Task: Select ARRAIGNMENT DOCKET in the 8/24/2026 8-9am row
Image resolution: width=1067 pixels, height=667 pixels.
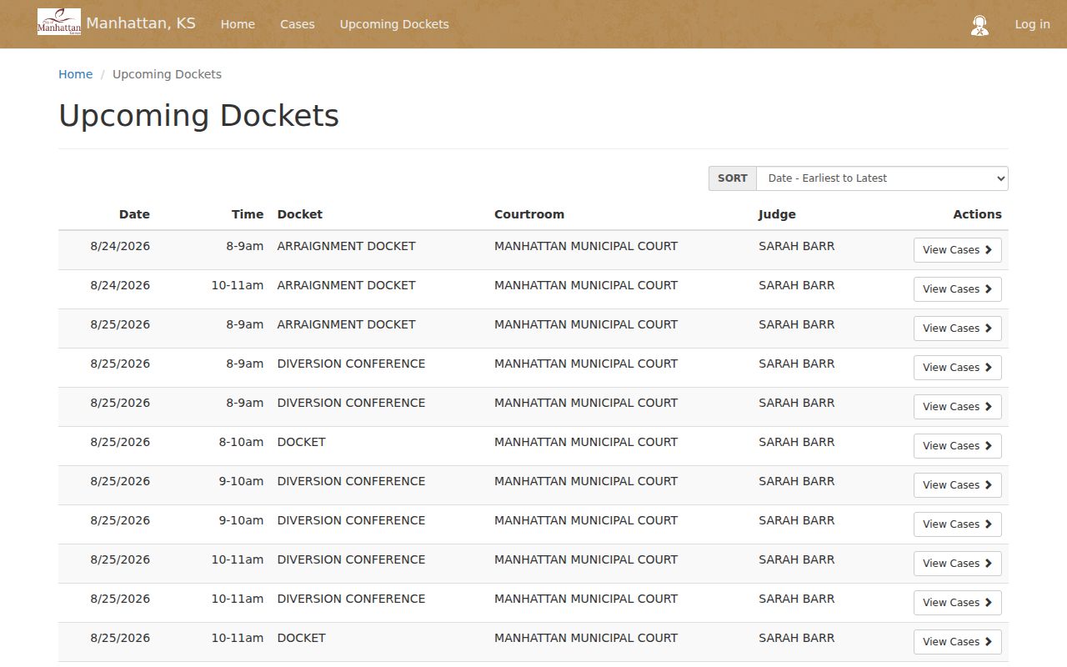Action: pyautogui.click(x=346, y=246)
